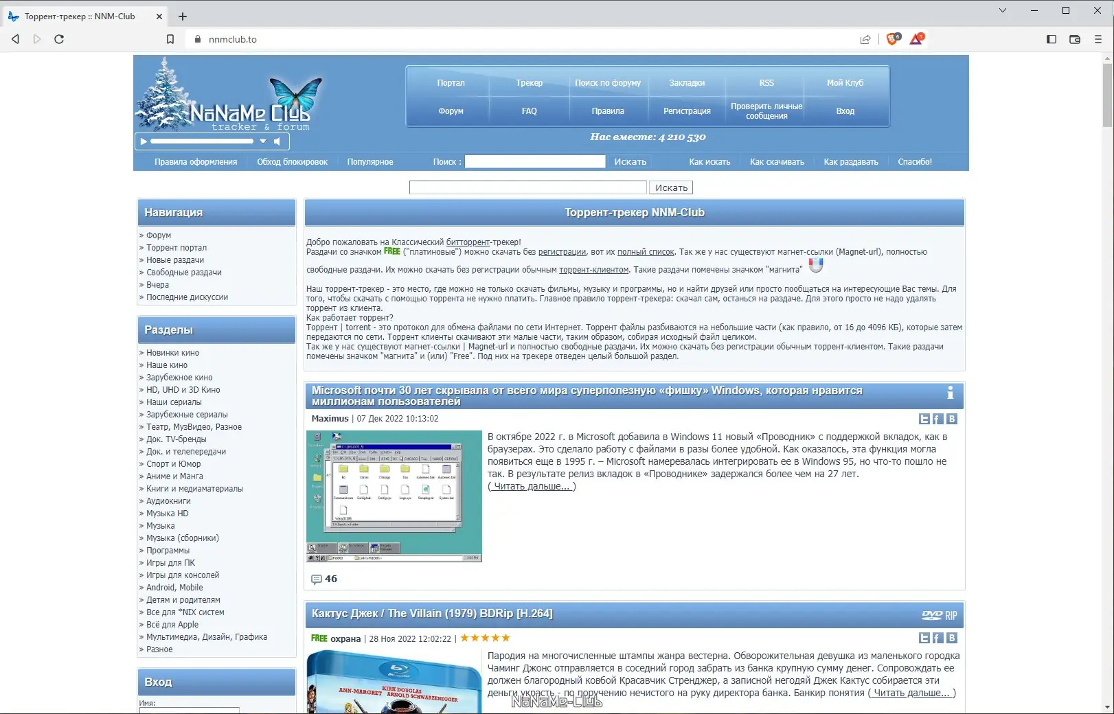
Task: Open the Спасибо! link
Action: [915, 162]
